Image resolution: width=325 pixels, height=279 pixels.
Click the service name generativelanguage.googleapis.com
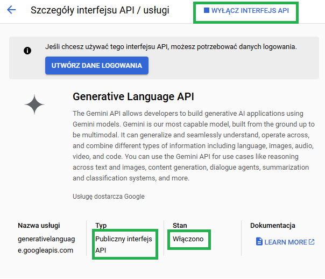[x=46, y=245]
